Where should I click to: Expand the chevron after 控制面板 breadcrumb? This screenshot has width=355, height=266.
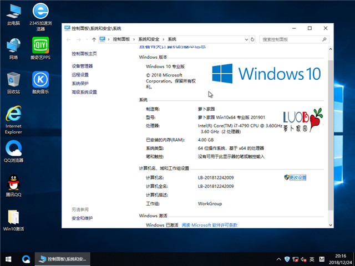click(x=134, y=39)
